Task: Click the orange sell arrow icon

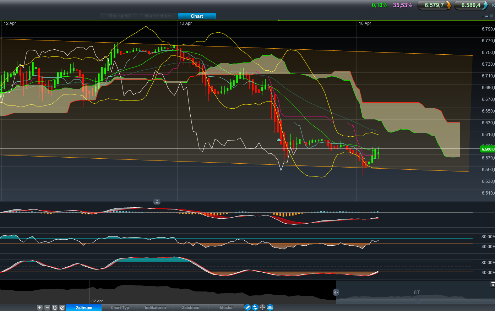Action: click(x=448, y=5)
